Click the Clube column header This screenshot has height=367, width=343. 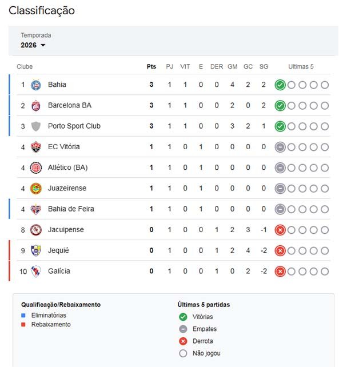tap(25, 67)
